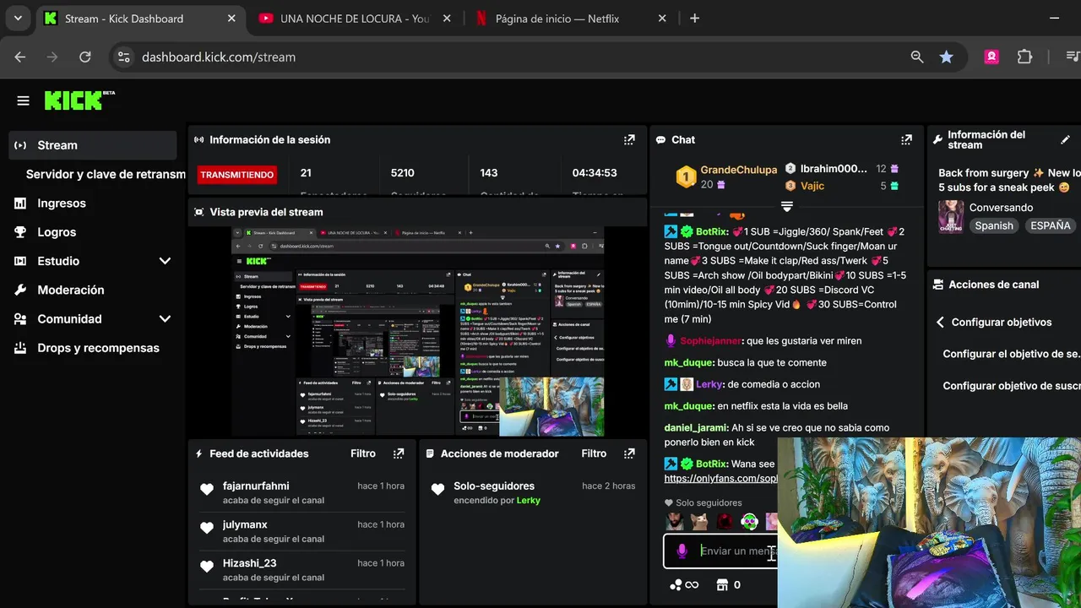Click the white cat emote
Image resolution: width=1081 pixels, height=608 pixels.
pyautogui.click(x=699, y=522)
